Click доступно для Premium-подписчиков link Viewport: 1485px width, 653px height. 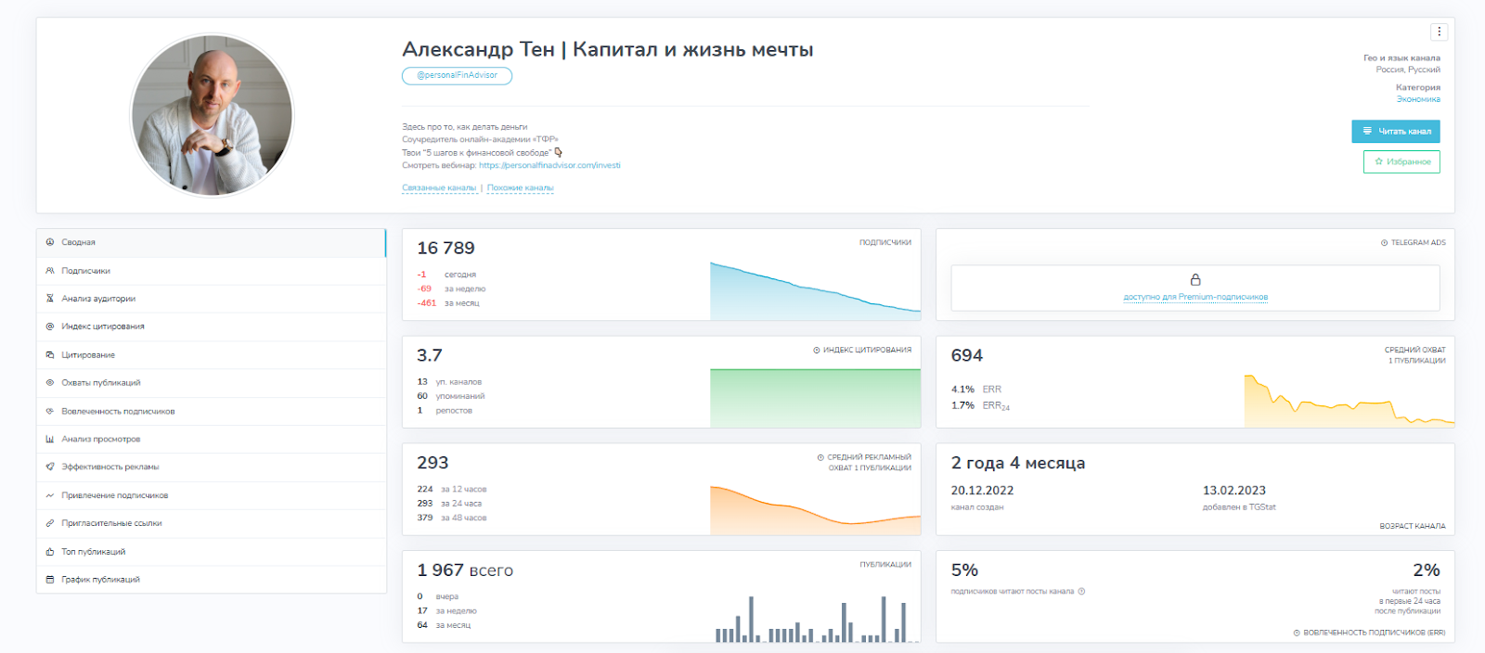[x=1195, y=298]
